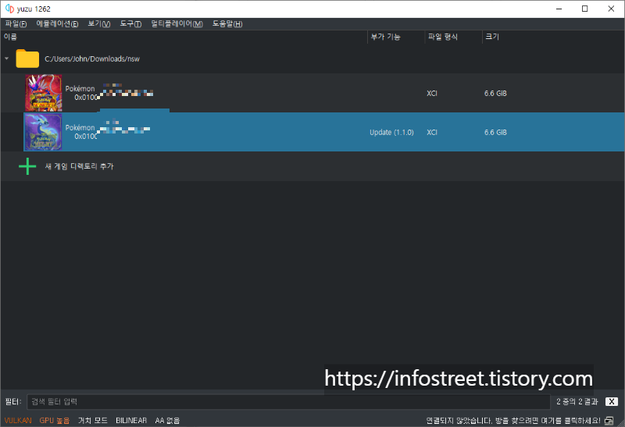The height and width of the screenshot is (427, 625).
Task: Toggle the BILINEAR scaling filter button
Action: (131, 421)
